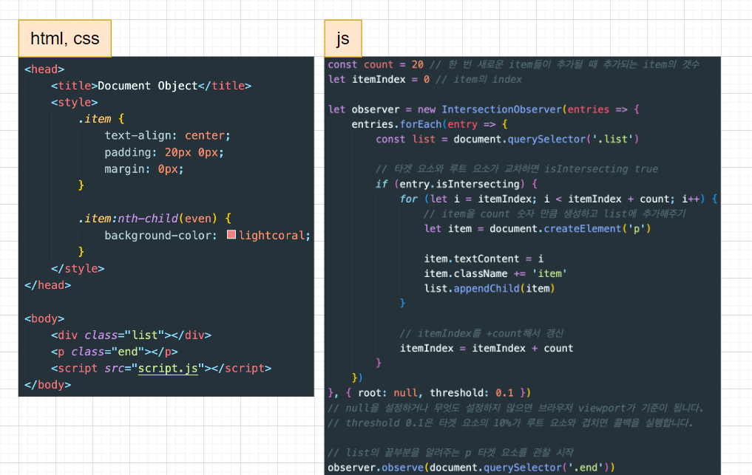Click the observer.observe('.end') line

coord(471,468)
